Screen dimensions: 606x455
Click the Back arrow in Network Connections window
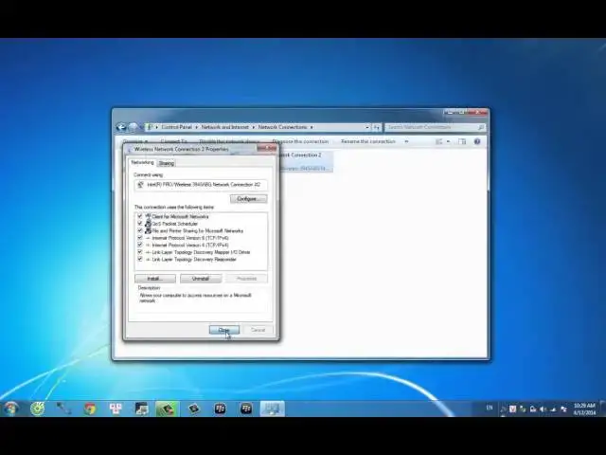121,127
